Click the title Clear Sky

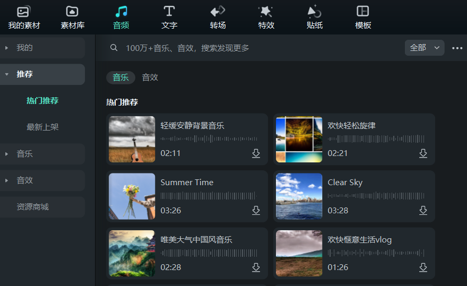[x=345, y=183]
